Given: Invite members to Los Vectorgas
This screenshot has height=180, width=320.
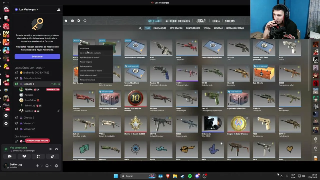Looking at the screenshot, I should point(58,9).
